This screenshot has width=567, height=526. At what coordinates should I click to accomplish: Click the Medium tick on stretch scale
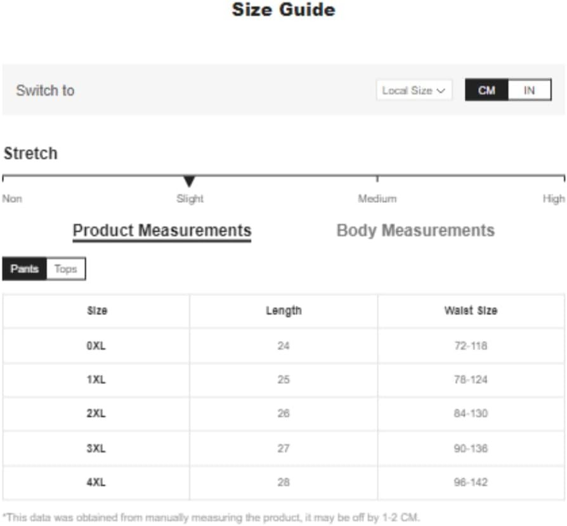pos(377,179)
